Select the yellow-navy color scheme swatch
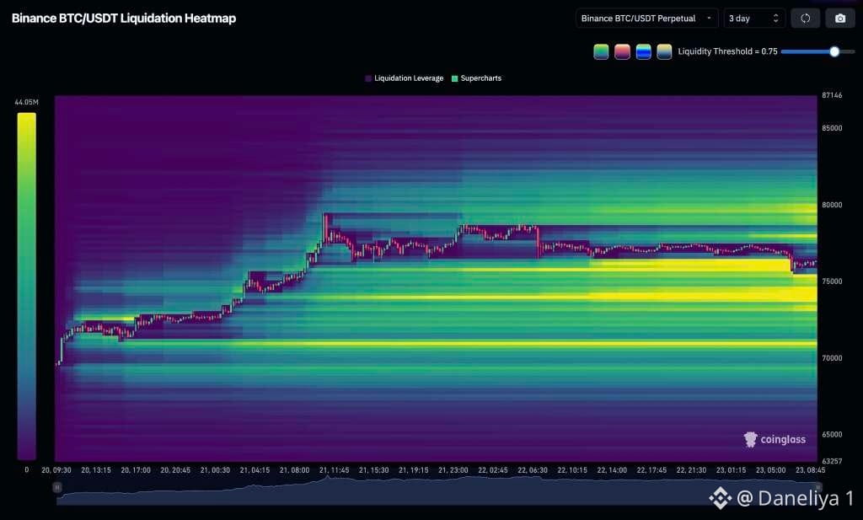This screenshot has height=520, width=863. (664, 51)
